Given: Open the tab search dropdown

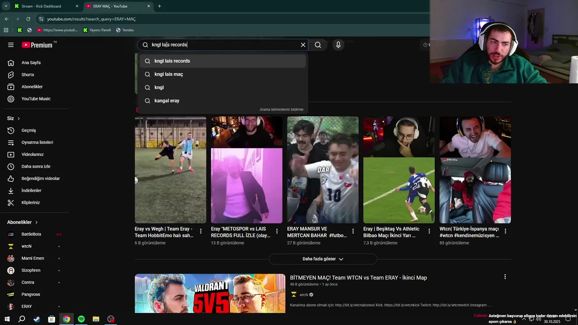Looking at the screenshot, I should (x=6, y=6).
